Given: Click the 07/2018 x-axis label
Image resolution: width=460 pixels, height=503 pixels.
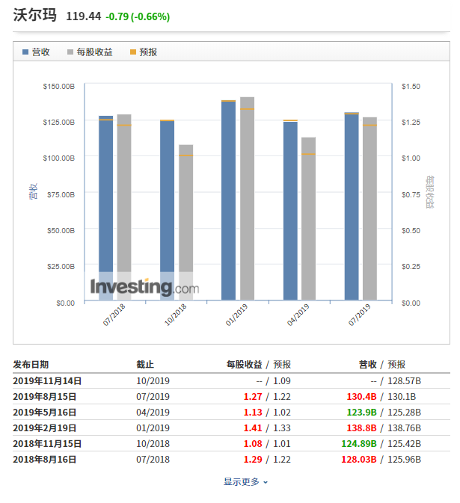Looking at the screenshot, I should pos(114,315).
